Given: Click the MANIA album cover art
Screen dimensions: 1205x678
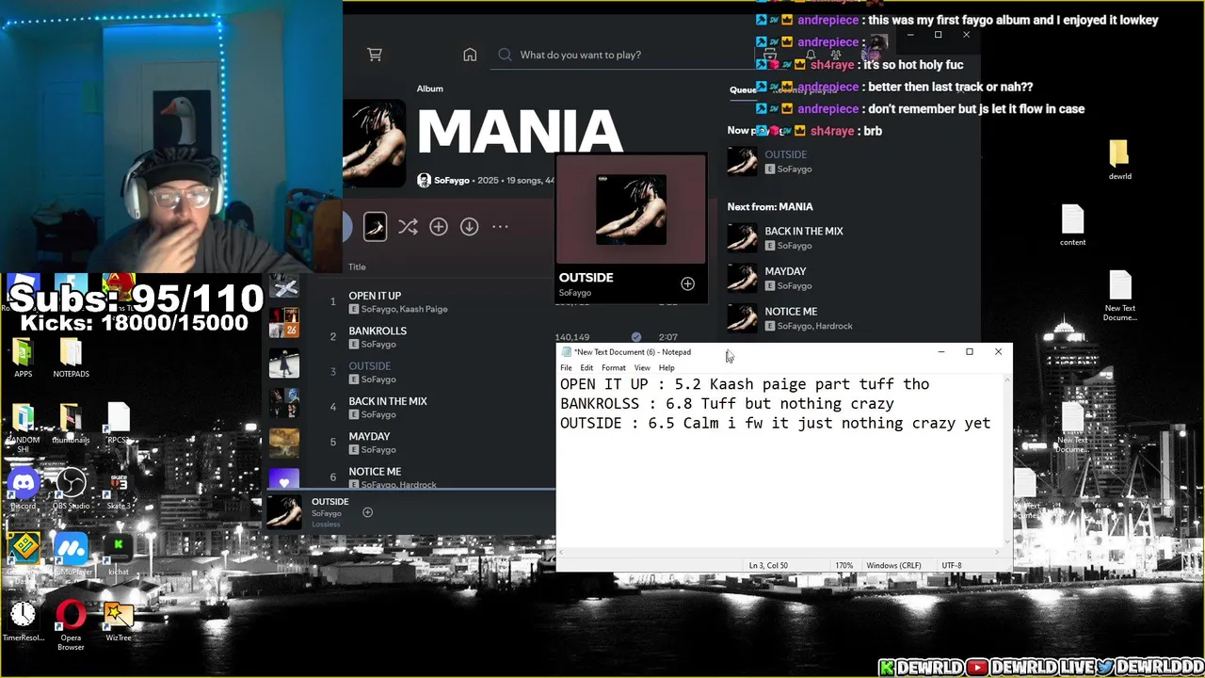Looking at the screenshot, I should pos(374,143).
